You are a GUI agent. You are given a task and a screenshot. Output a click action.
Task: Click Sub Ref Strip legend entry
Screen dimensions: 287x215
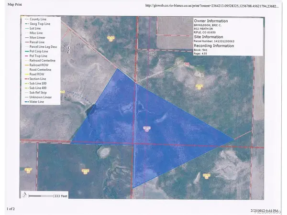pos(36,93)
